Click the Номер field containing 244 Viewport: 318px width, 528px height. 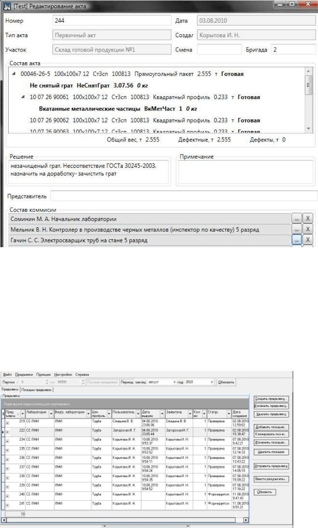[x=112, y=21]
